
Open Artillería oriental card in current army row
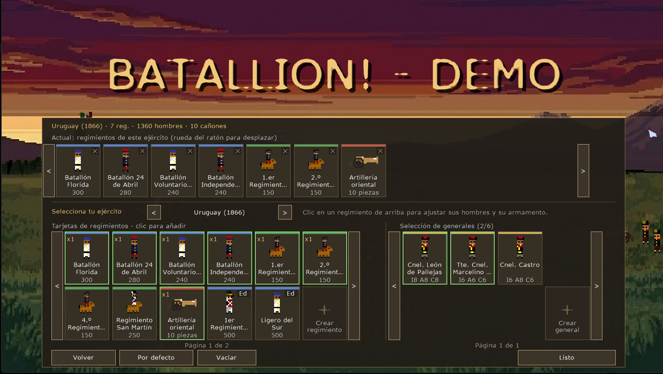click(364, 171)
